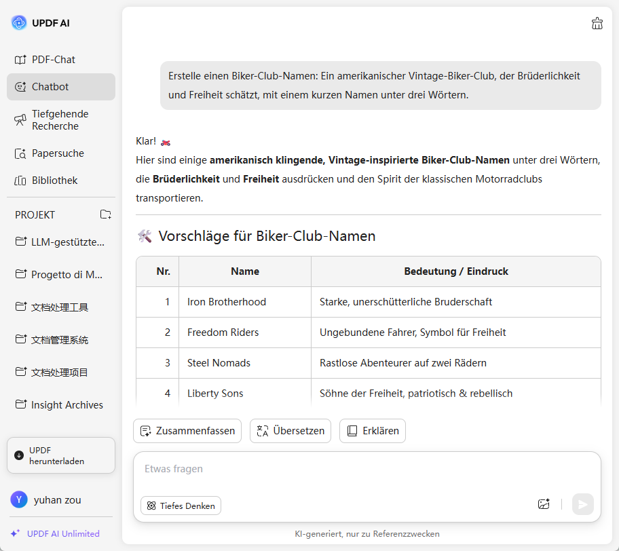Click the UPDF AI Unlimited sparkle icon
The width and height of the screenshot is (619, 551).
(16, 533)
